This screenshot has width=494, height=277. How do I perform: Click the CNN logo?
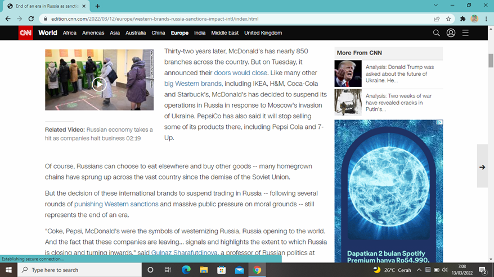(x=25, y=33)
